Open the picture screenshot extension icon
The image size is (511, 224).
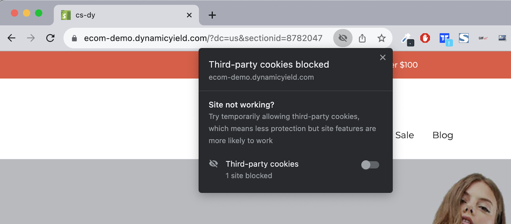click(502, 38)
